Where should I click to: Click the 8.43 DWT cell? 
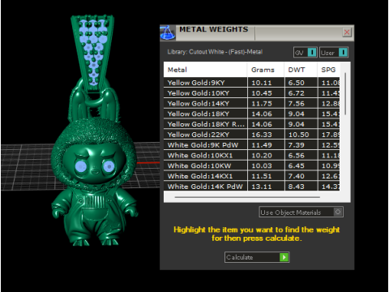click(x=301, y=187)
